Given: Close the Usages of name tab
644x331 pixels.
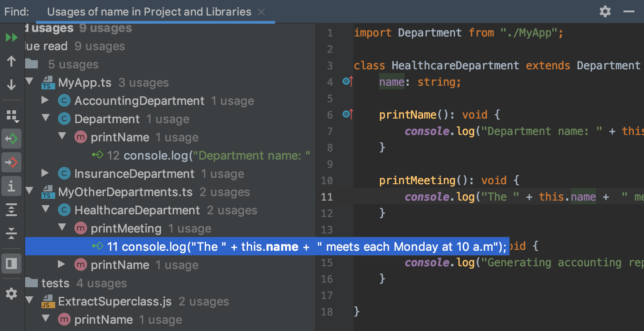Looking at the screenshot, I should click(x=261, y=12).
